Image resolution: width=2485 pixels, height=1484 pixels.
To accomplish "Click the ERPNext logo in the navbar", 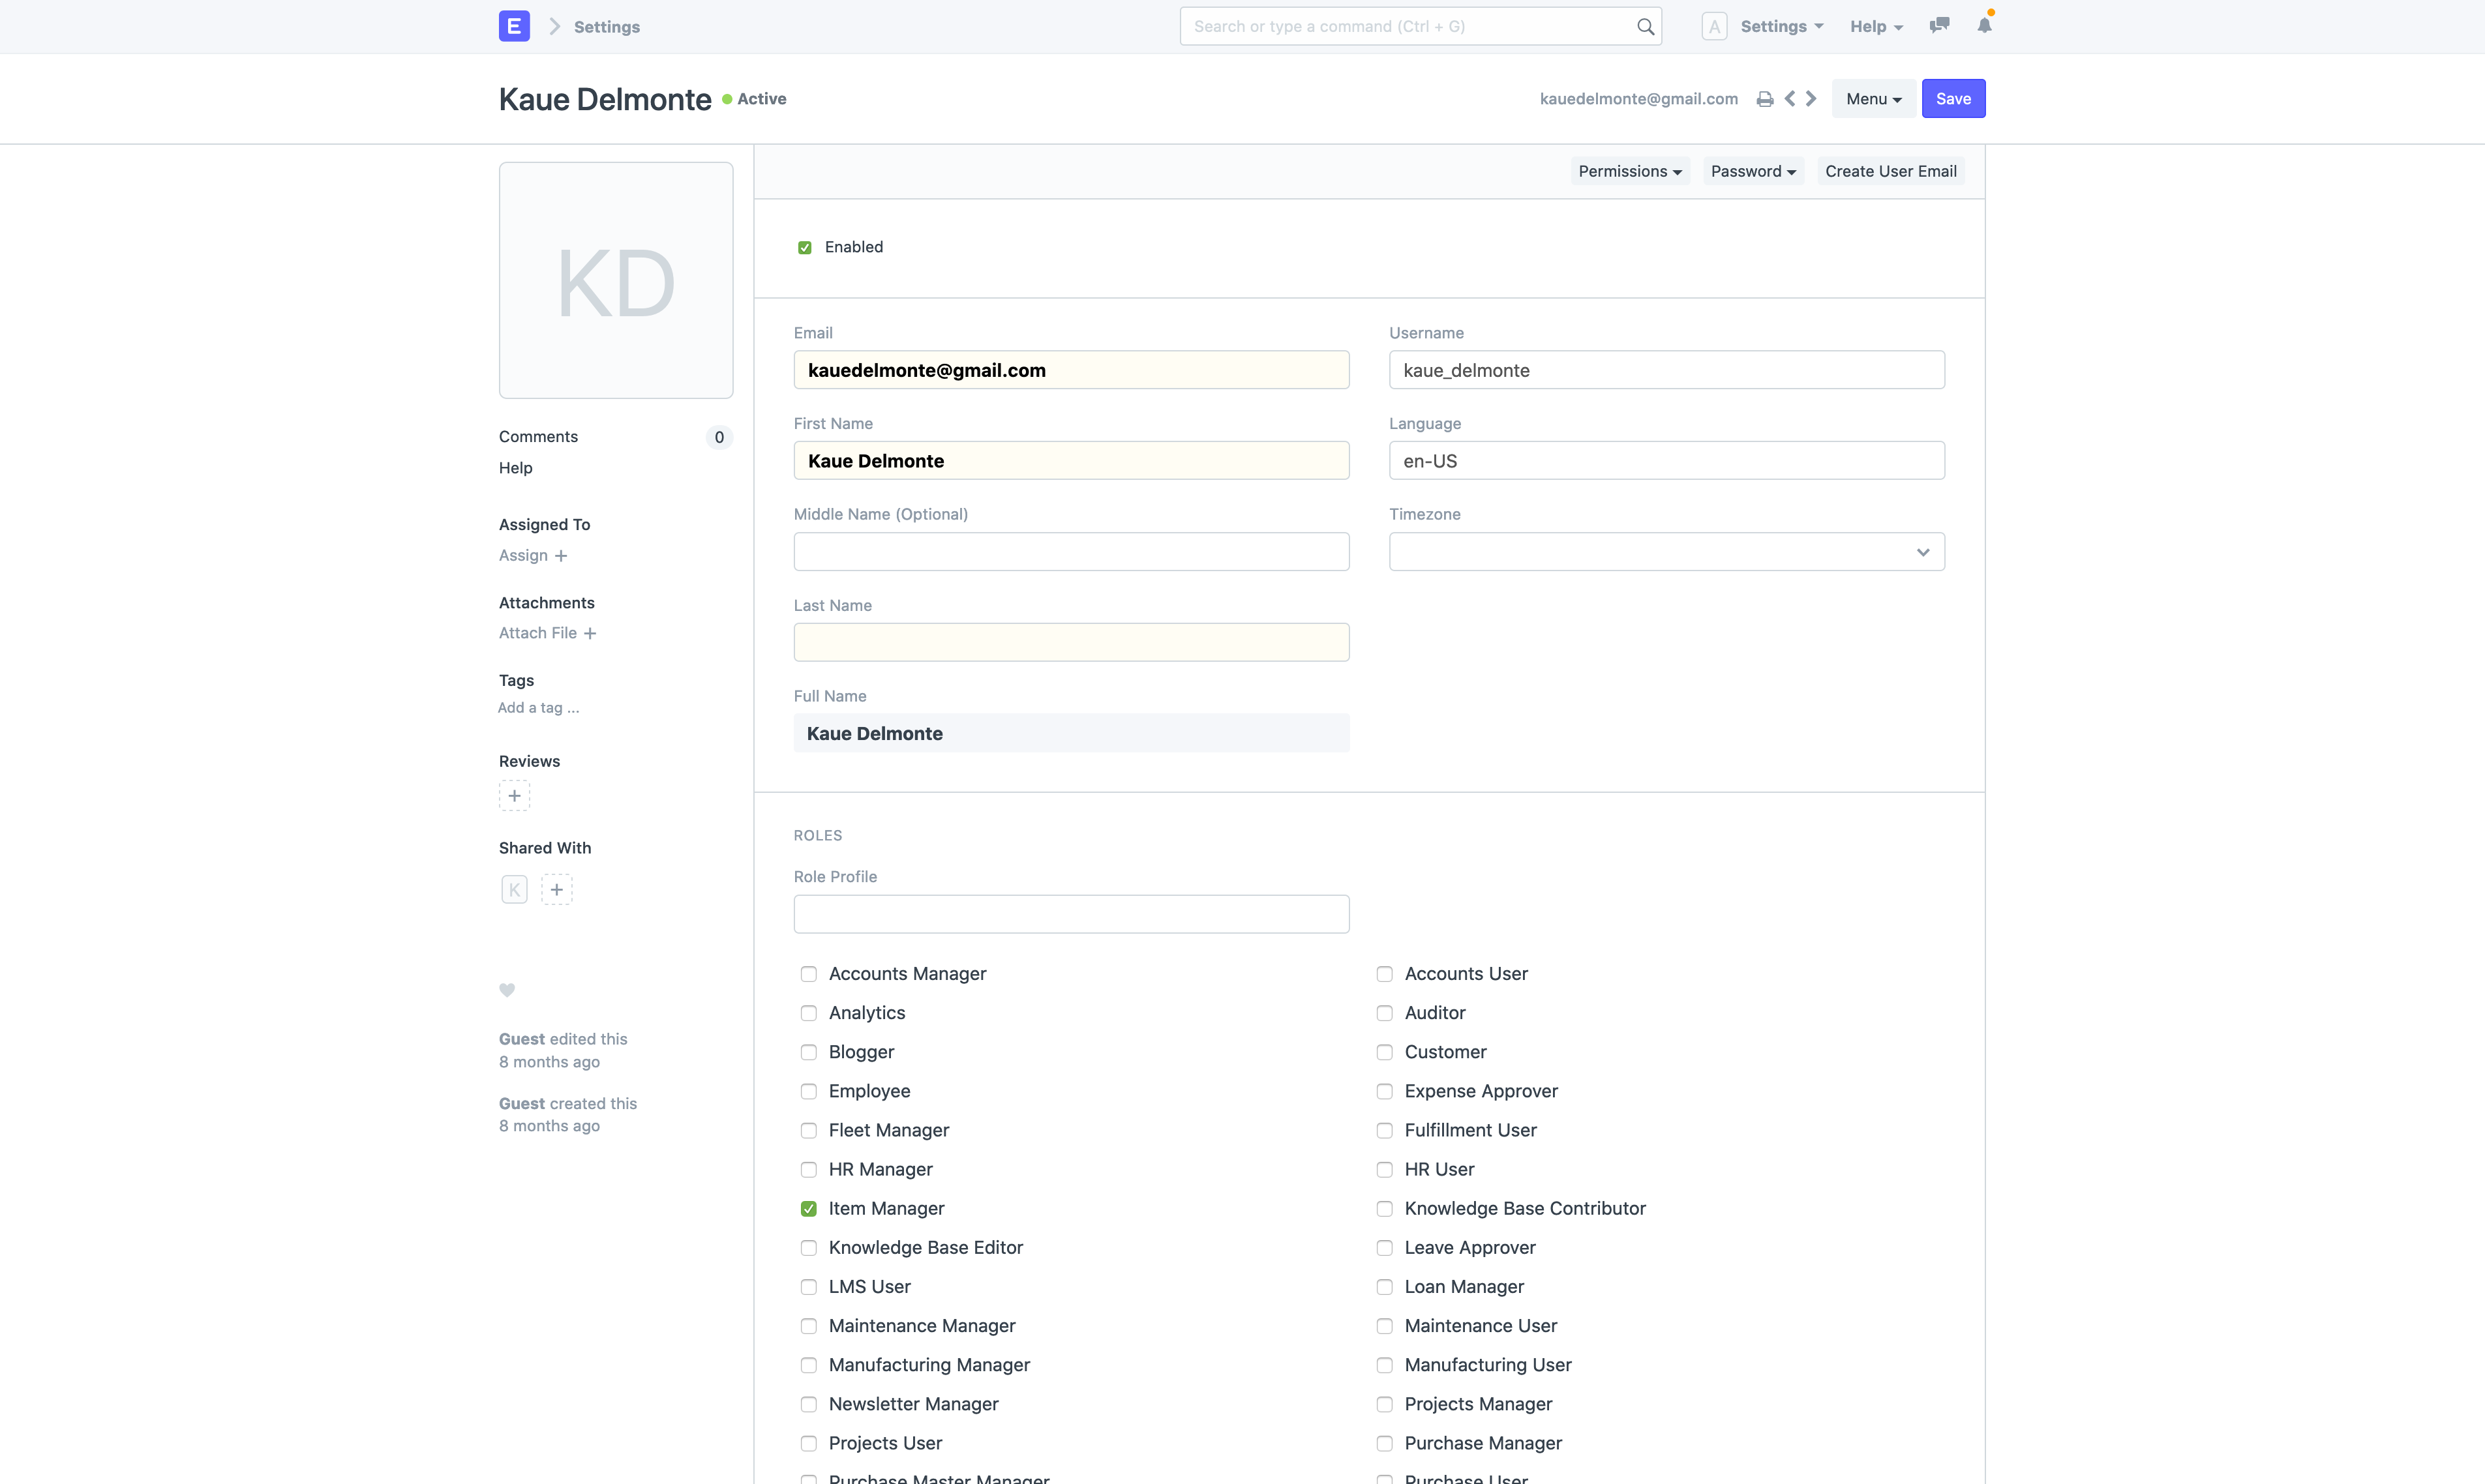I will (x=513, y=26).
